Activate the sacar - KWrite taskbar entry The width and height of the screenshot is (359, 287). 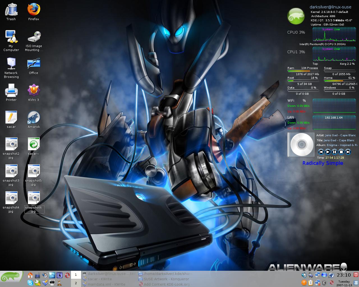click(x=109, y=279)
